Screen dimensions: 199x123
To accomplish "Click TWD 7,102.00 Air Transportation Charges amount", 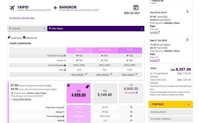I will click(x=184, y=73).
